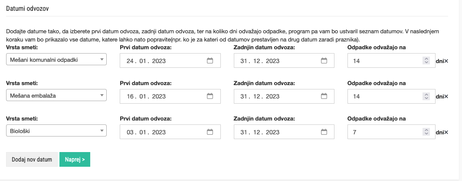Viewport: 462px width, 181px height.
Task: Select the Mešana embalaža first date field
Action: [x=161, y=96]
